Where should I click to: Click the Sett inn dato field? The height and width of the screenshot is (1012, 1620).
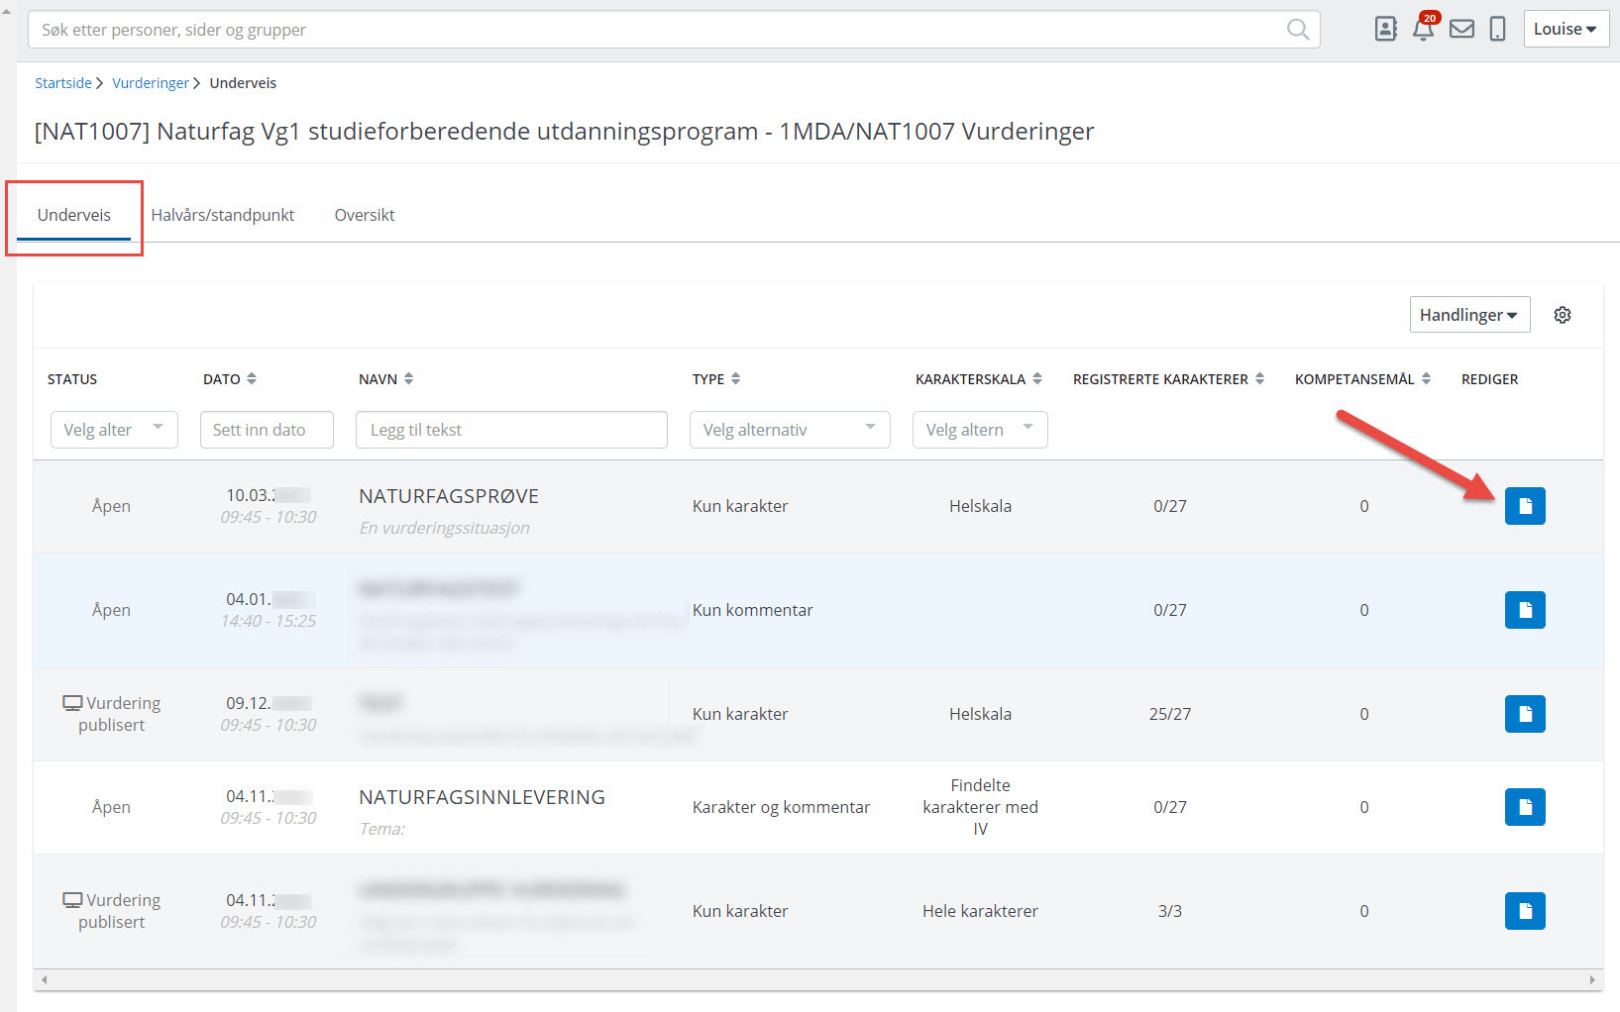tap(267, 430)
